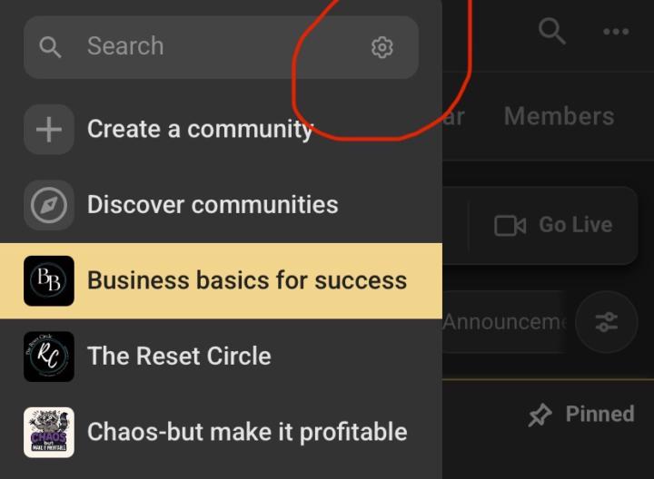Viewport: 654px width, 479px height.
Task: Click the feed filter sliders icon
Action: pos(607,322)
